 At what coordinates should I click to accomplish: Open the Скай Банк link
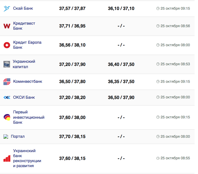point(23,8)
